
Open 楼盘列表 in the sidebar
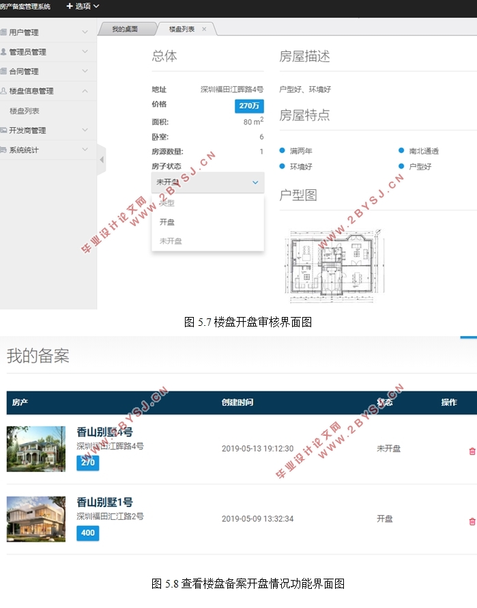click(x=25, y=111)
